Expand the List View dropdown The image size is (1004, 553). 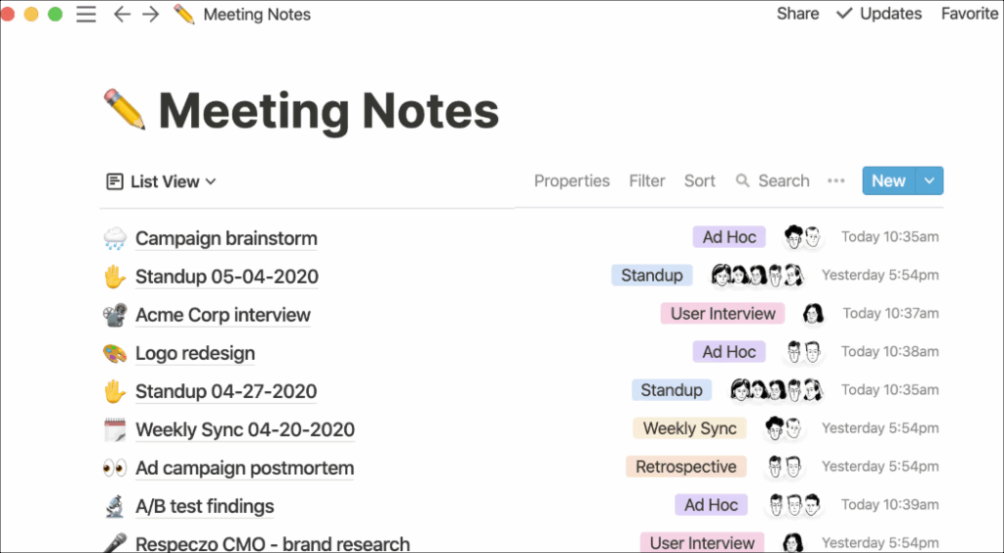pos(161,181)
